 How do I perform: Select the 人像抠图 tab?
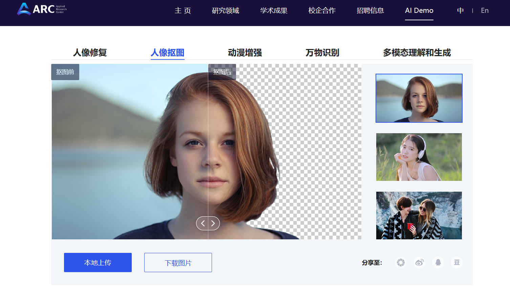(x=168, y=53)
